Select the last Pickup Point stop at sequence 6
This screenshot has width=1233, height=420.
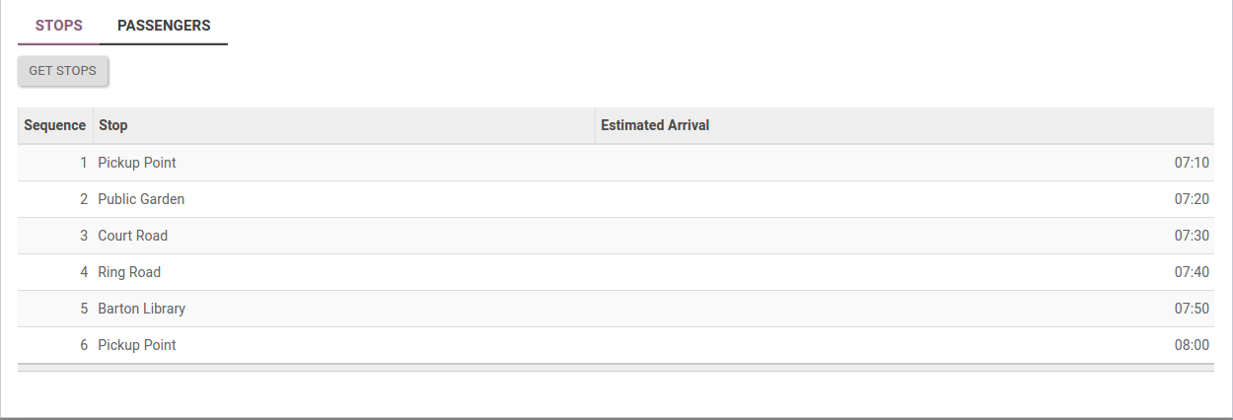coord(137,345)
